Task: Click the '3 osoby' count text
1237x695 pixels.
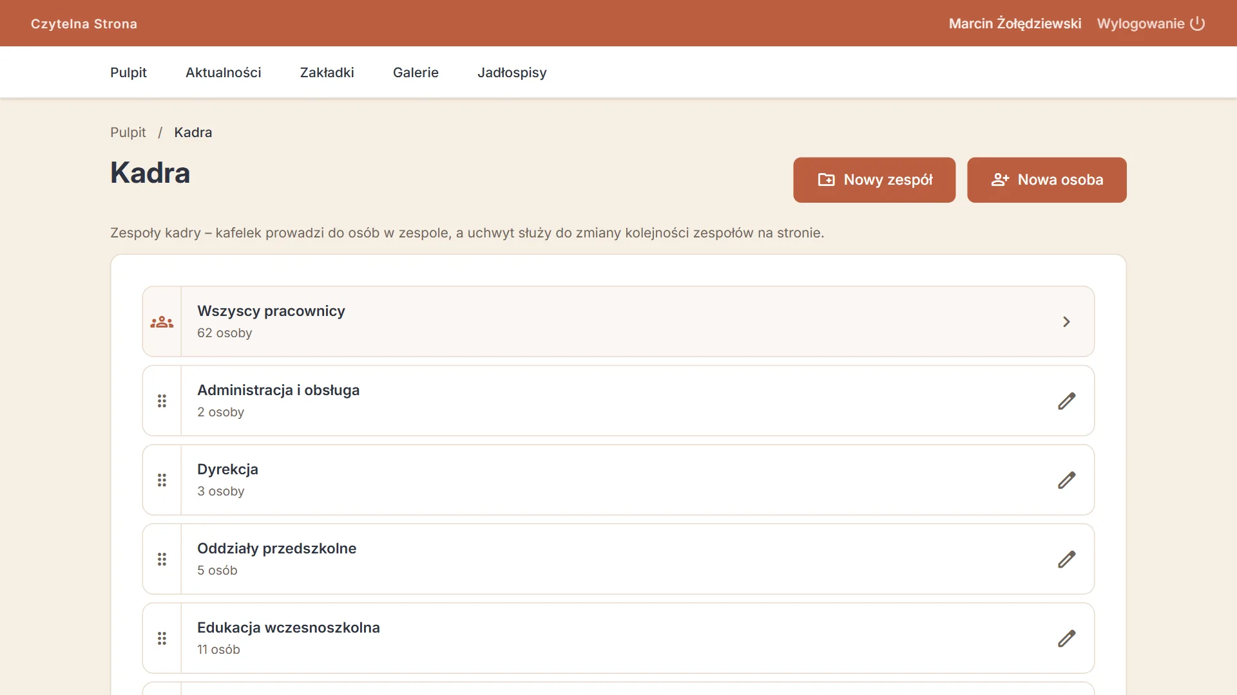Action: 220,492
